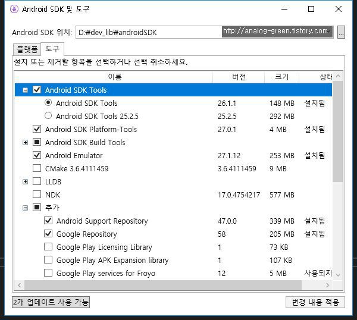Click the size value '292 MB'
357x320 pixels.
(x=282, y=117)
